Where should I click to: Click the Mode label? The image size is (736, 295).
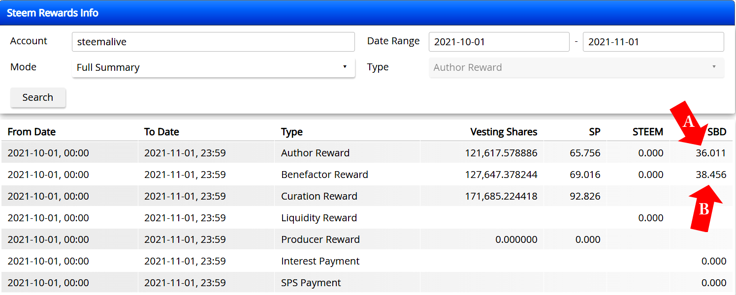24,67
